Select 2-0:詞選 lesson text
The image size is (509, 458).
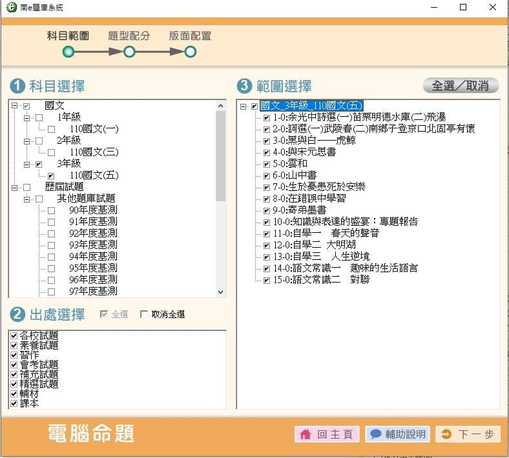(x=374, y=128)
